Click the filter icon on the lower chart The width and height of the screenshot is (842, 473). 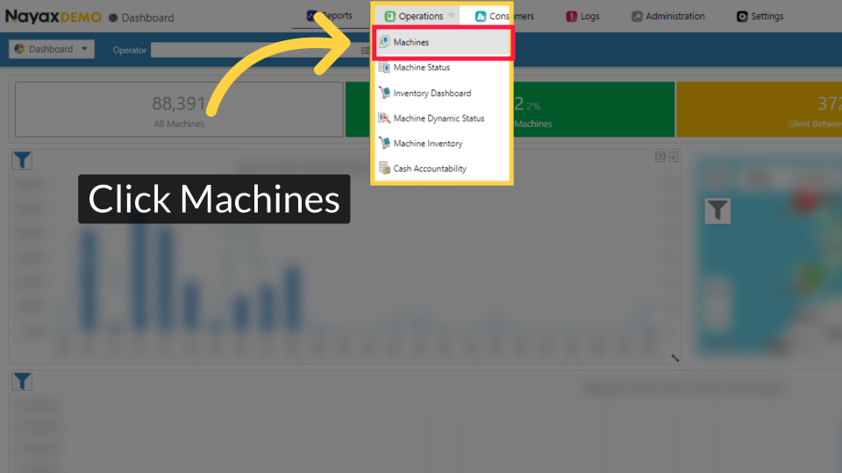pos(22,381)
